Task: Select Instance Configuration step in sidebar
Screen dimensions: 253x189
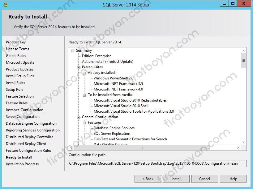Action: (24, 110)
